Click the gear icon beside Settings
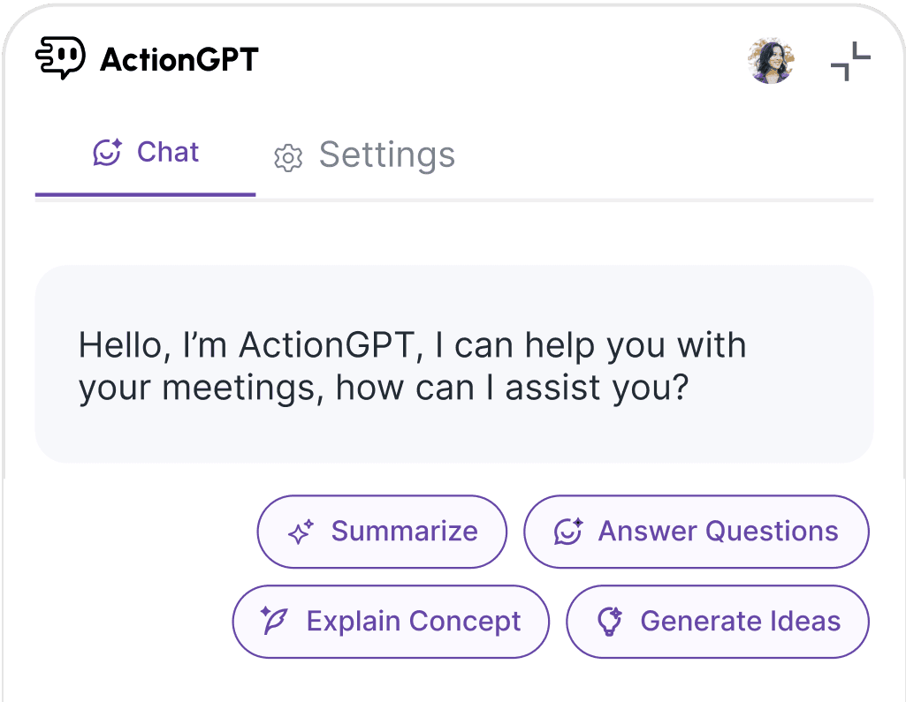 289,155
